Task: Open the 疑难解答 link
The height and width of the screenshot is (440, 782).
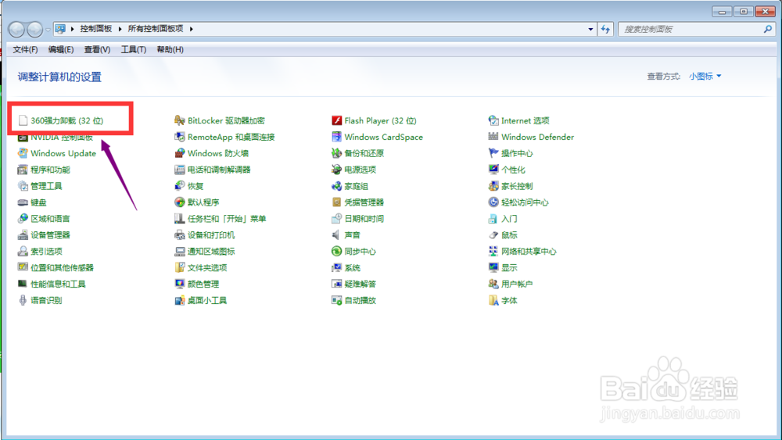Action: pos(361,284)
